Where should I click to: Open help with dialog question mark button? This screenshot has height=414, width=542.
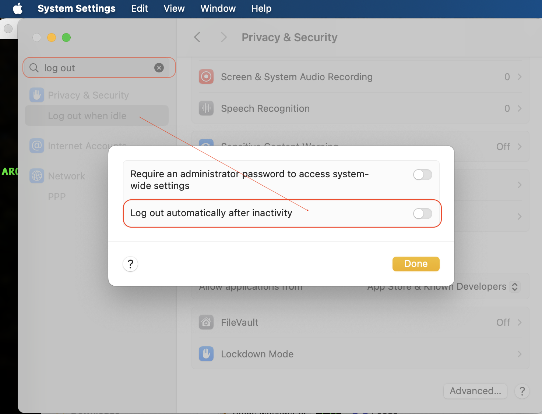click(130, 264)
